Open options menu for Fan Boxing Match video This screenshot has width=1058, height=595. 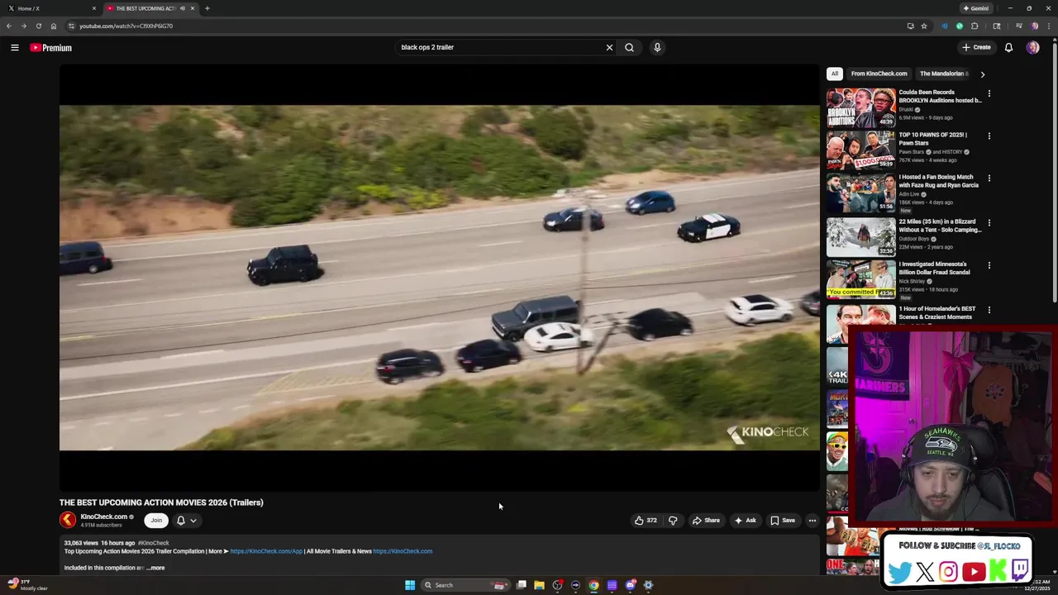(x=989, y=178)
